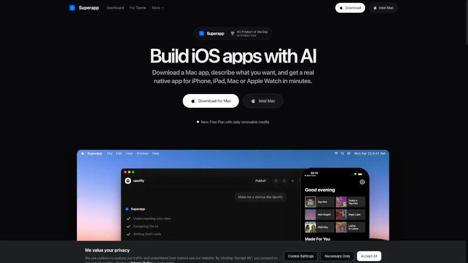The width and height of the screenshot is (468, 263).
Task: Click the We value your privacy heading
Action: (x=107, y=250)
